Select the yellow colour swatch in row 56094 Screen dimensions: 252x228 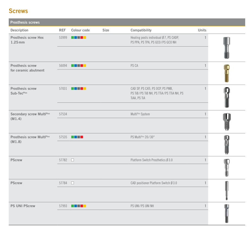85,66
